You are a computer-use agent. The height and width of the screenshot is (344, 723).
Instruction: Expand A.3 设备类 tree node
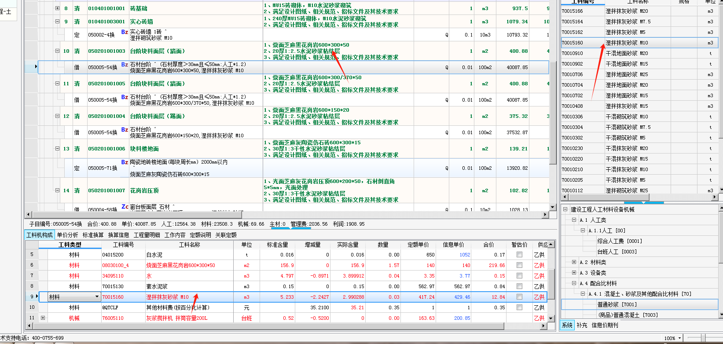tap(574, 273)
